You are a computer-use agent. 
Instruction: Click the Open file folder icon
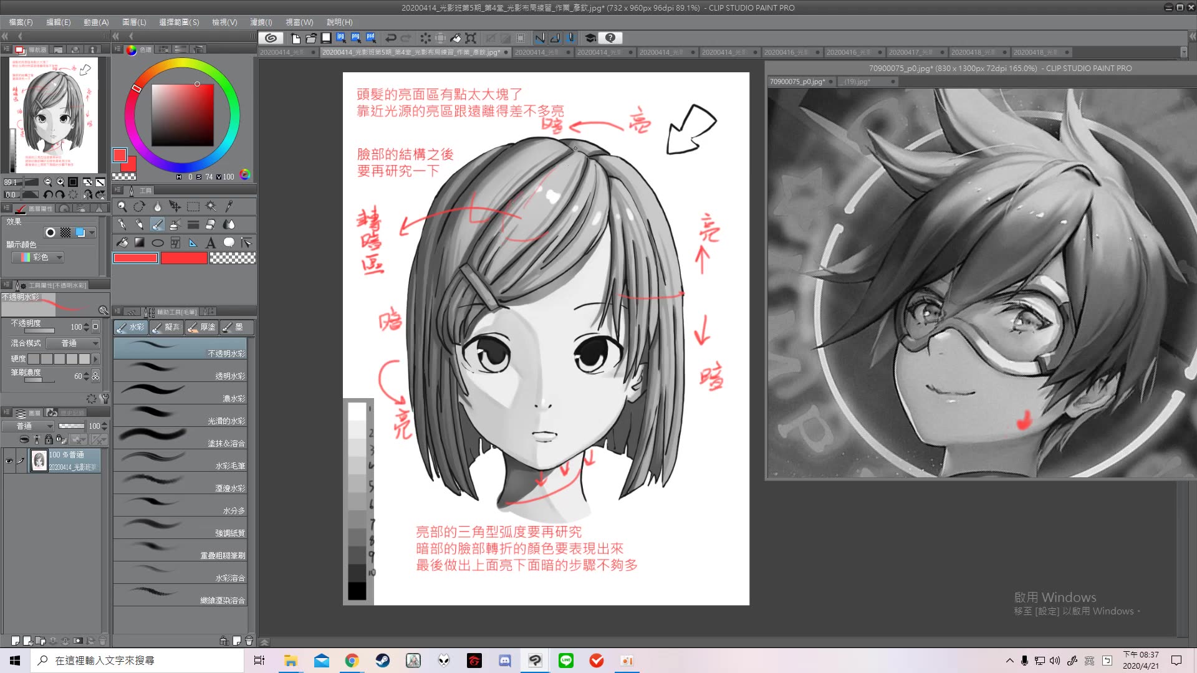coord(311,38)
